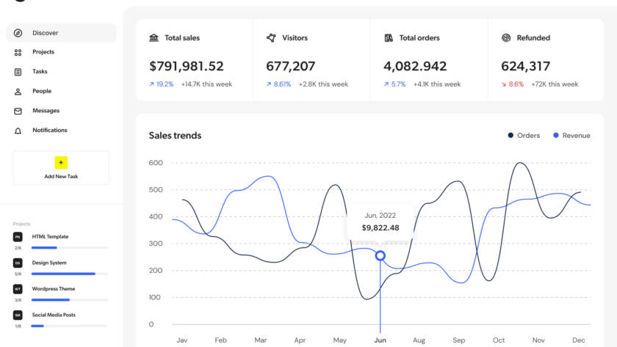This screenshot has width=617, height=347.
Task: Open the HTML Template project
Action: coord(50,237)
